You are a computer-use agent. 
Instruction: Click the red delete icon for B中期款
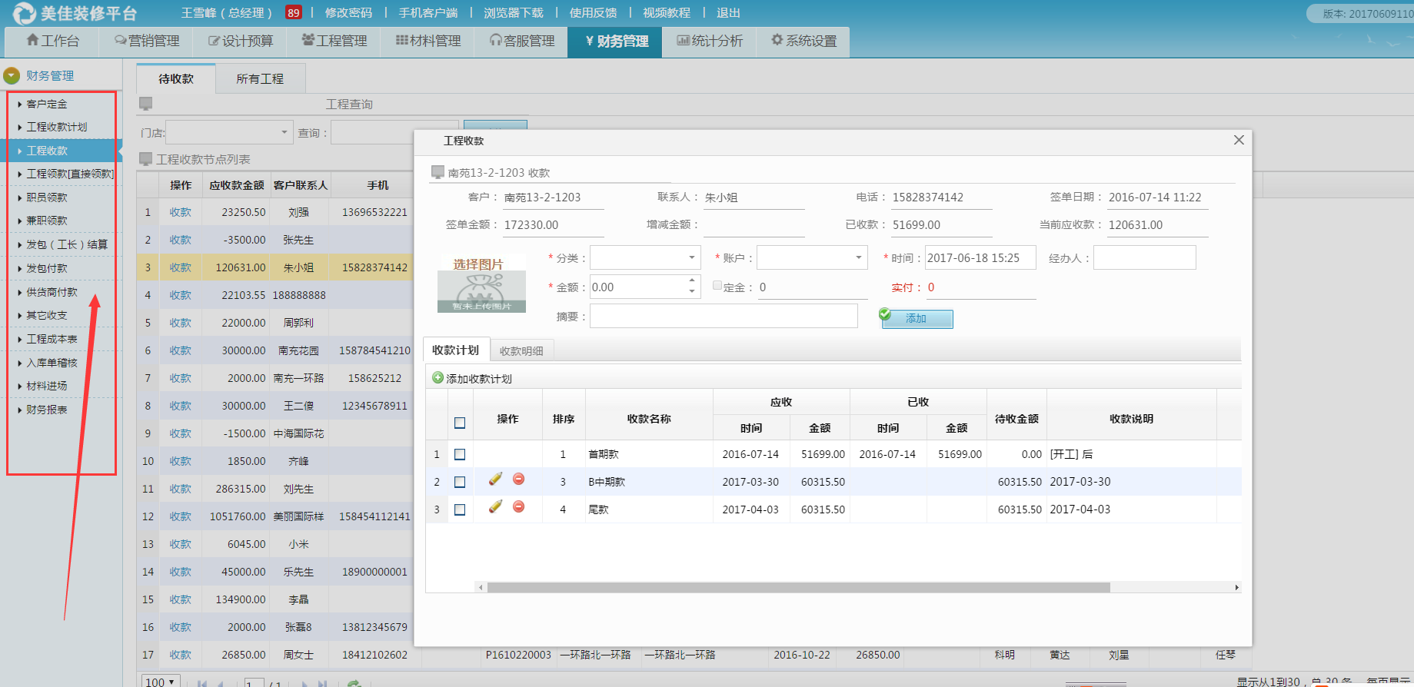coord(519,480)
